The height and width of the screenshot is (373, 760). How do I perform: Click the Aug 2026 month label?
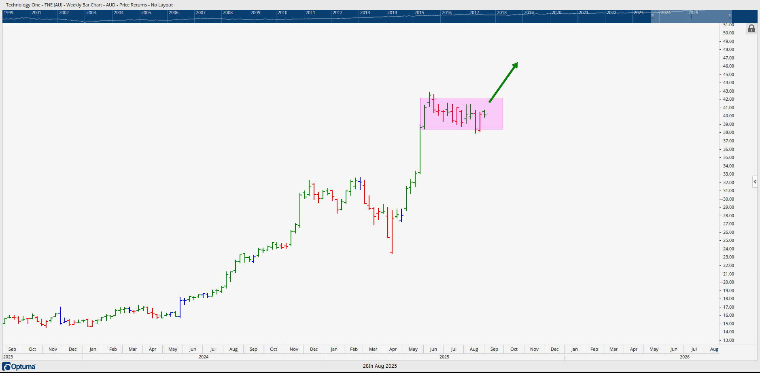click(x=714, y=349)
